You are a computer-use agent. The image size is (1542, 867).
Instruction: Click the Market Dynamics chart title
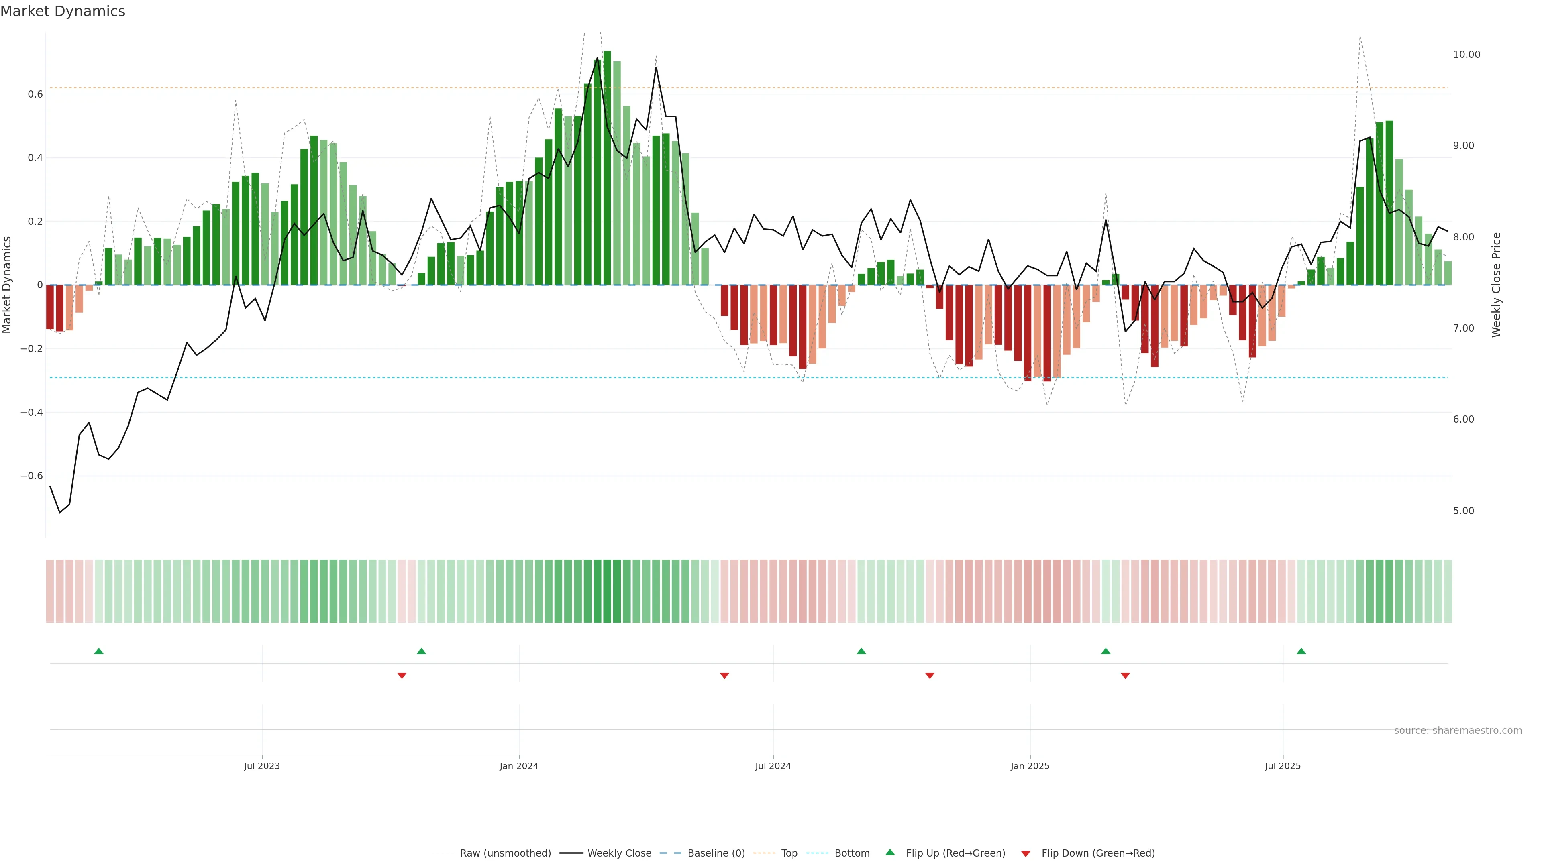coord(63,11)
